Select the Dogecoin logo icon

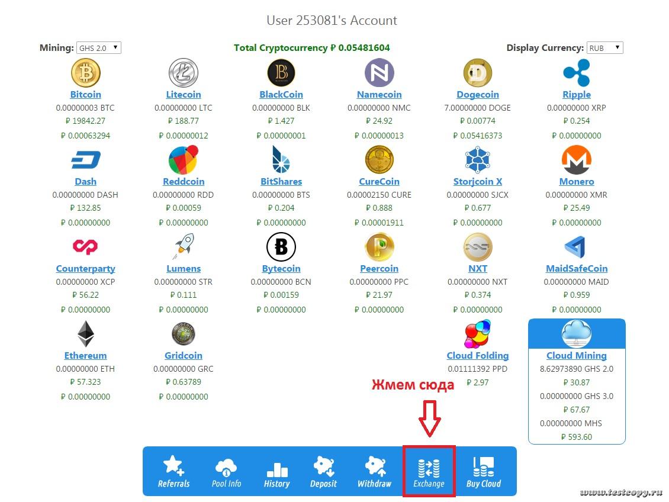click(477, 73)
